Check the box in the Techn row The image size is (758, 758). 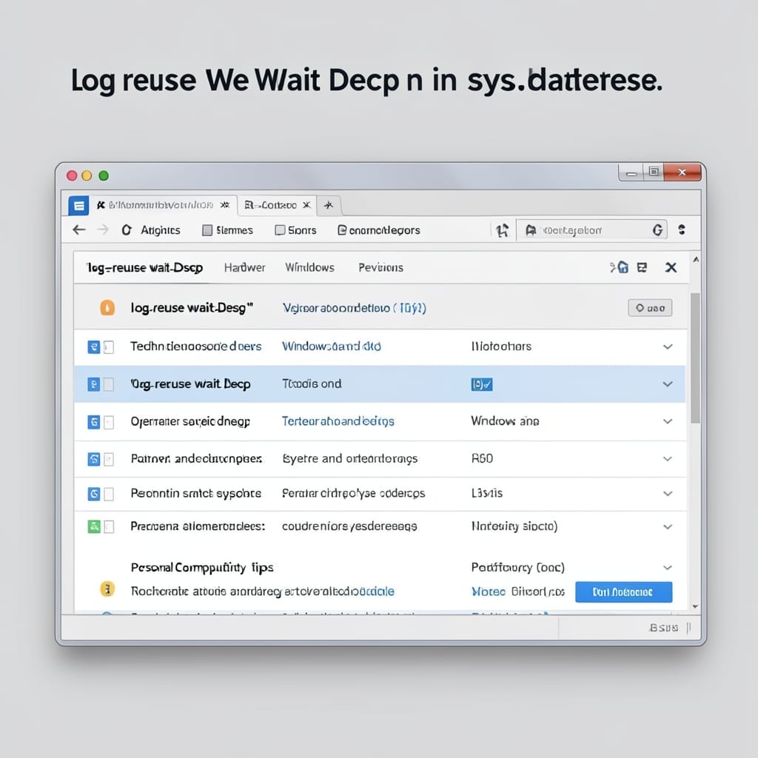(x=109, y=347)
